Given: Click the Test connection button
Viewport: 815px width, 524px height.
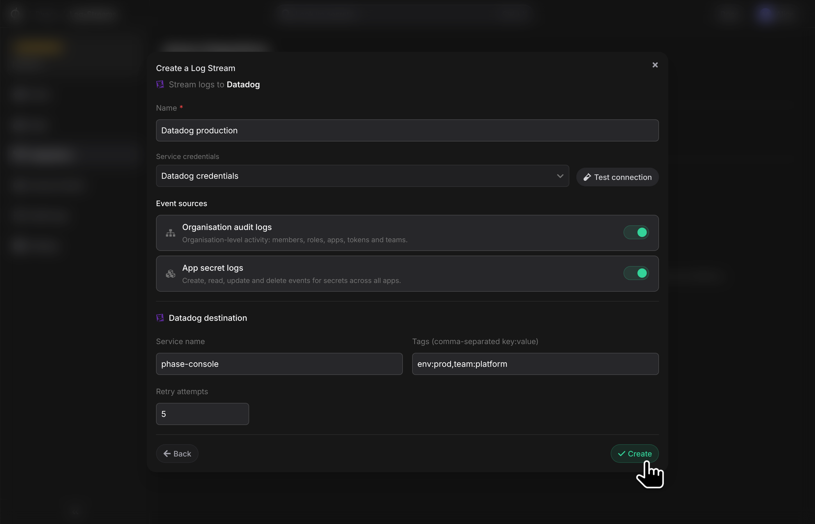Looking at the screenshot, I should tap(617, 177).
